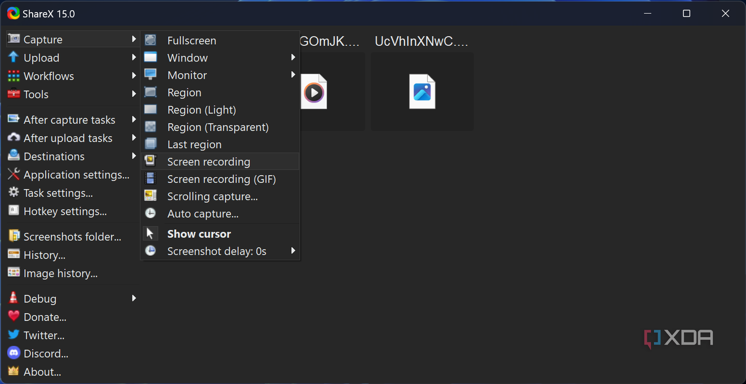The height and width of the screenshot is (384, 746).
Task: Click the ShareX logo in title bar
Action: coord(14,14)
